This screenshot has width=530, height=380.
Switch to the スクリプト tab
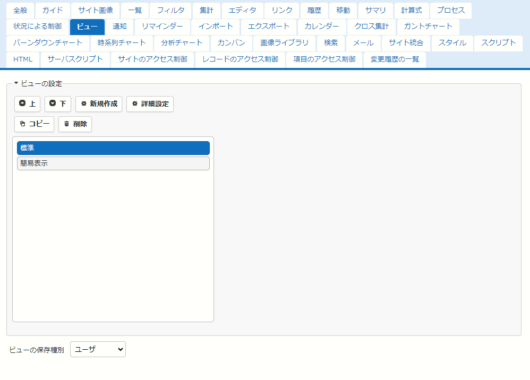(498, 43)
